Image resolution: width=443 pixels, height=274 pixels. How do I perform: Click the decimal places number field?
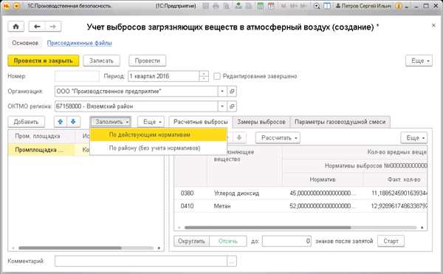286,241
